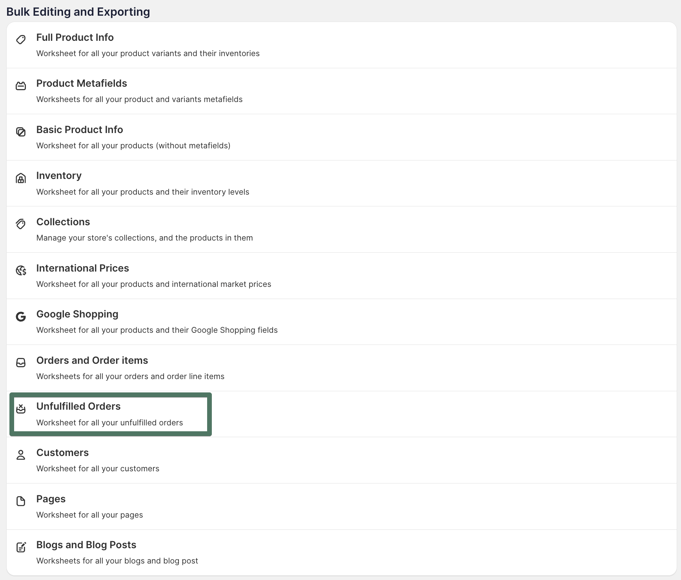The image size is (681, 580).
Task: Click the pencil-edit icon for Blogs and Blog Posts
Action: [x=21, y=547]
